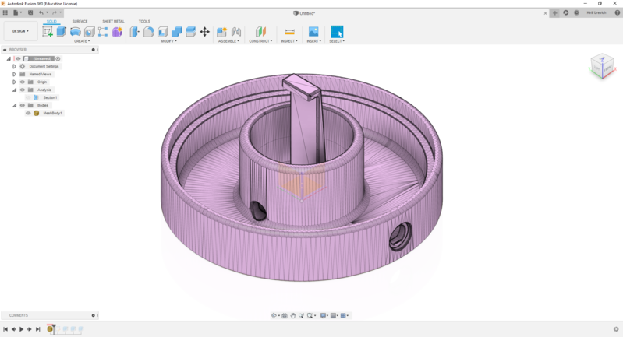
Task: Expand the Named Views node
Action: 14,74
